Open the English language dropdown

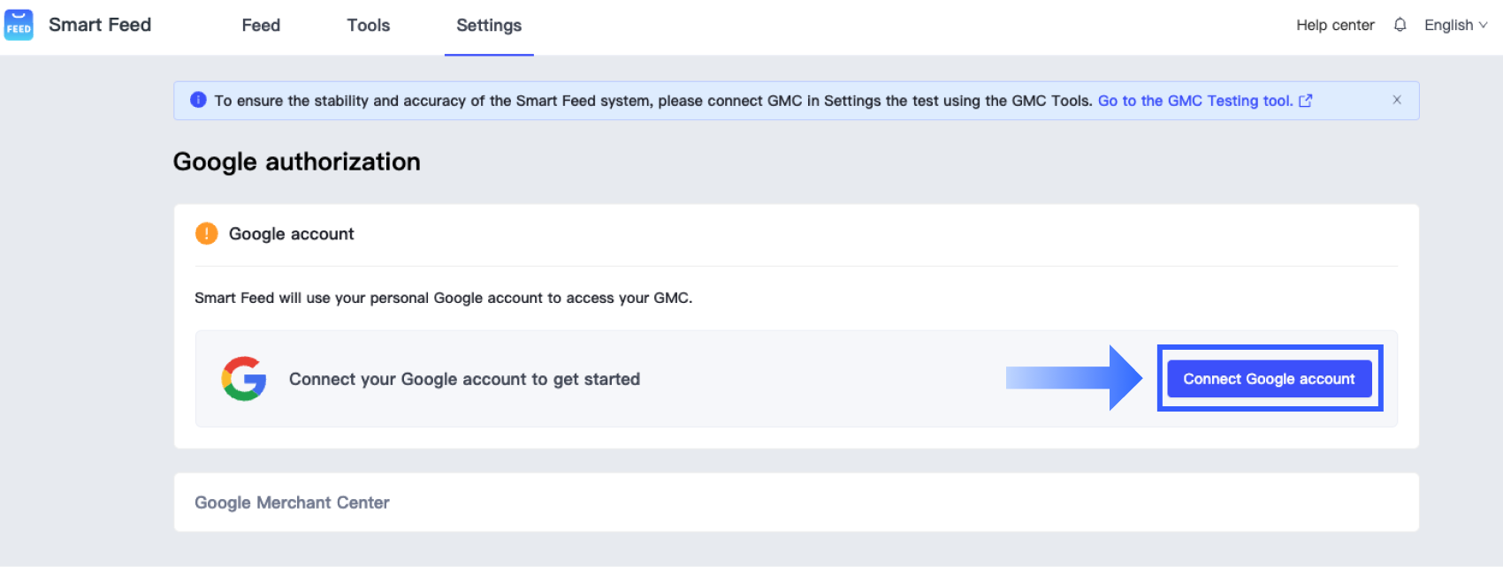1450,25
